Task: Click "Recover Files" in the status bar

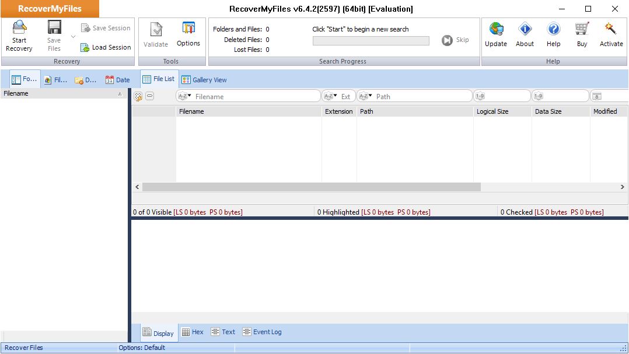Action: pyautogui.click(x=24, y=348)
